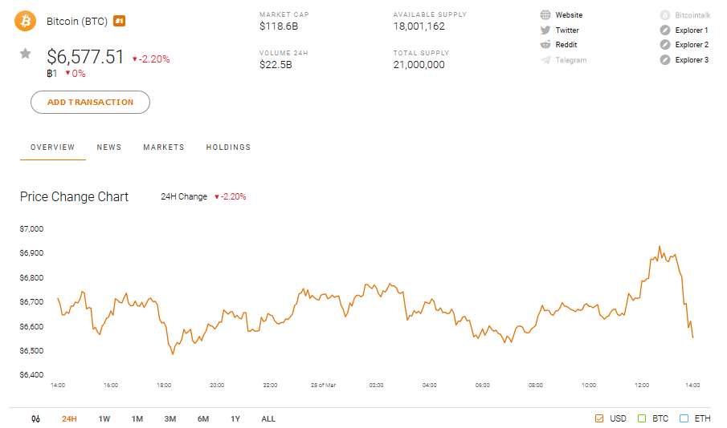
Task: Switch to the News tab
Action: (x=109, y=147)
